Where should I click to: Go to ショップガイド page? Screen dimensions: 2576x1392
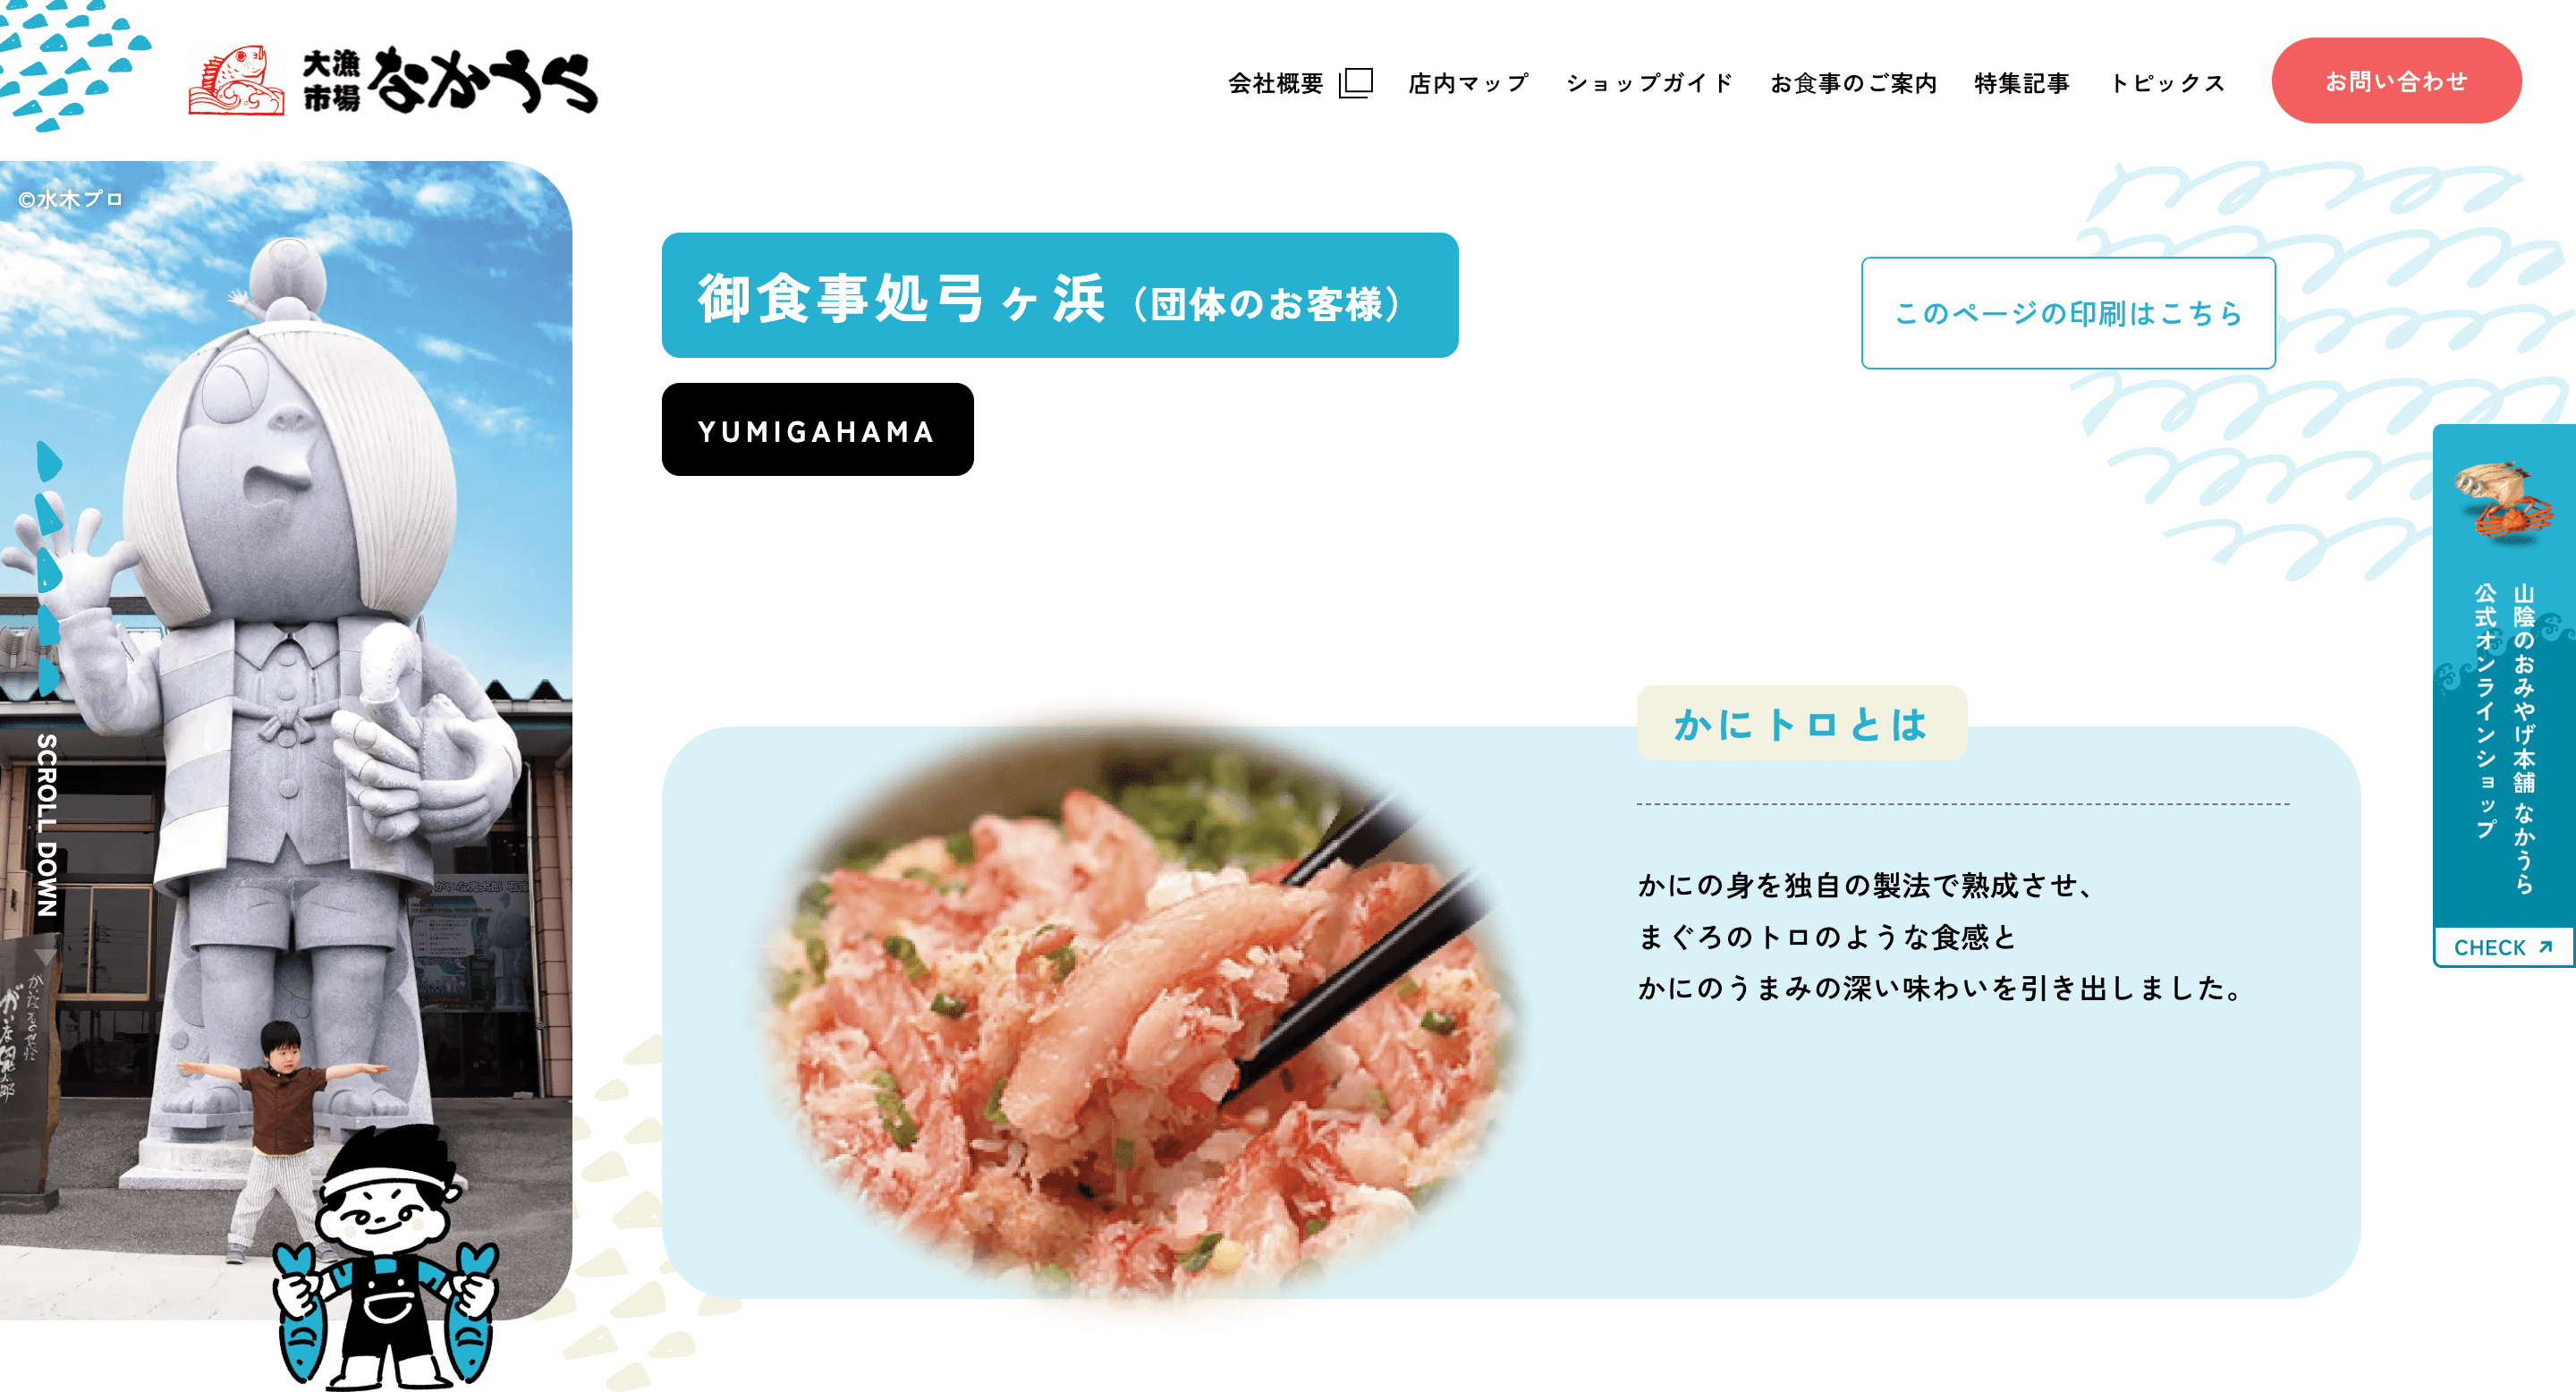[1649, 82]
